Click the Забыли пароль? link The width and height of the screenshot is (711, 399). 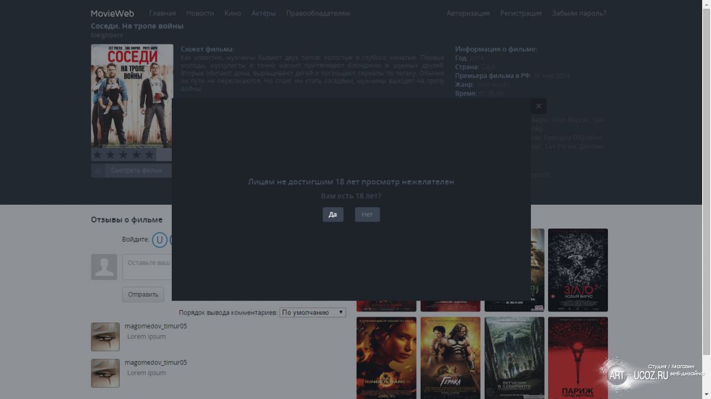(579, 13)
